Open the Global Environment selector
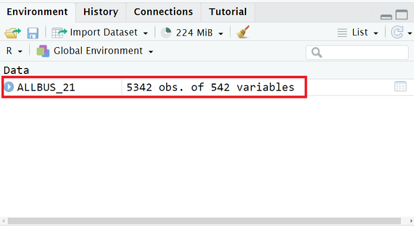This screenshot has width=414, height=226. coord(95,51)
